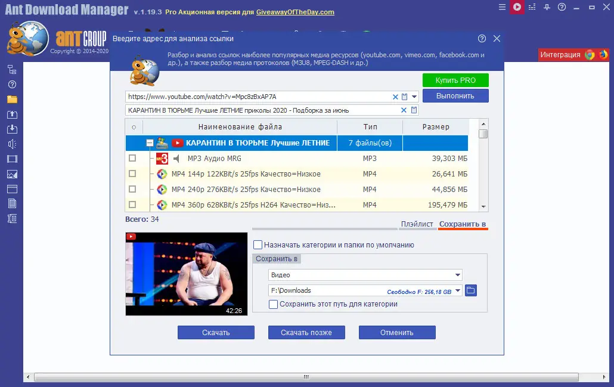This screenshot has width=614, height=387.
Task: Click the browse folder icon beside save path
Action: coord(470,290)
